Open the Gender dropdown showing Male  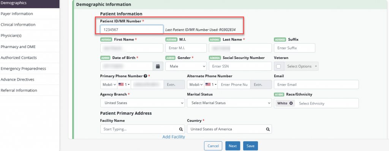(x=186, y=66)
